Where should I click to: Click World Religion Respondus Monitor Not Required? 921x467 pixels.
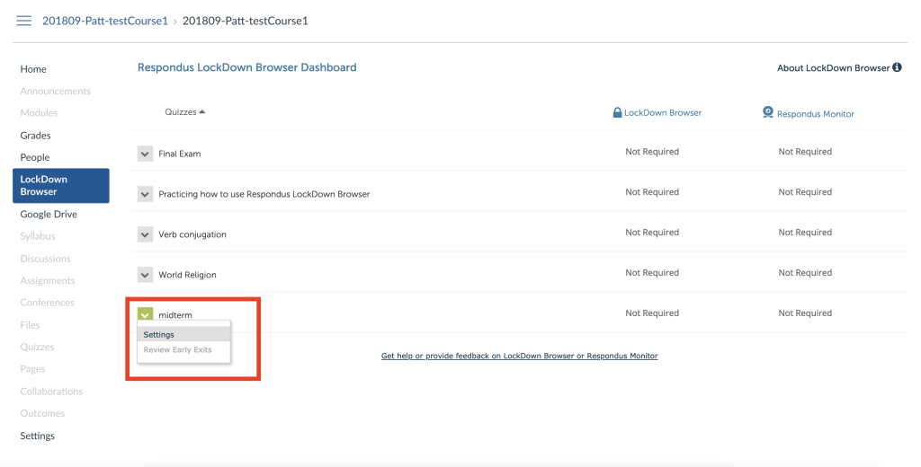[805, 273]
